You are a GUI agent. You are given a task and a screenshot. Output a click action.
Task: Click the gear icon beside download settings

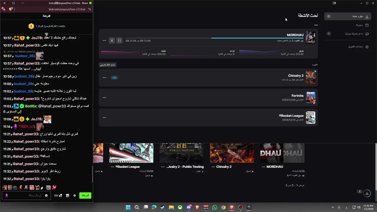pyautogui.click(x=367, y=47)
